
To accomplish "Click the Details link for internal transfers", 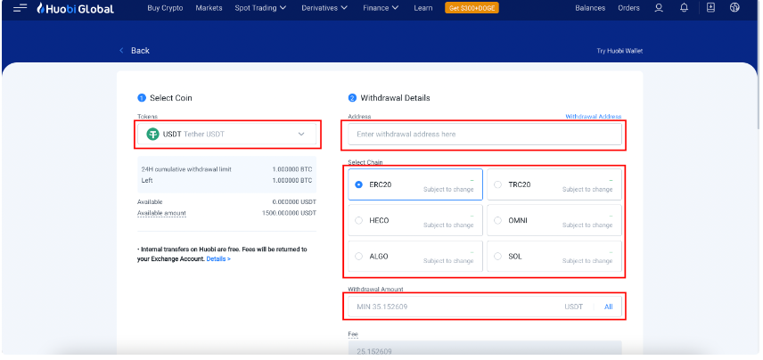I will point(218,258).
